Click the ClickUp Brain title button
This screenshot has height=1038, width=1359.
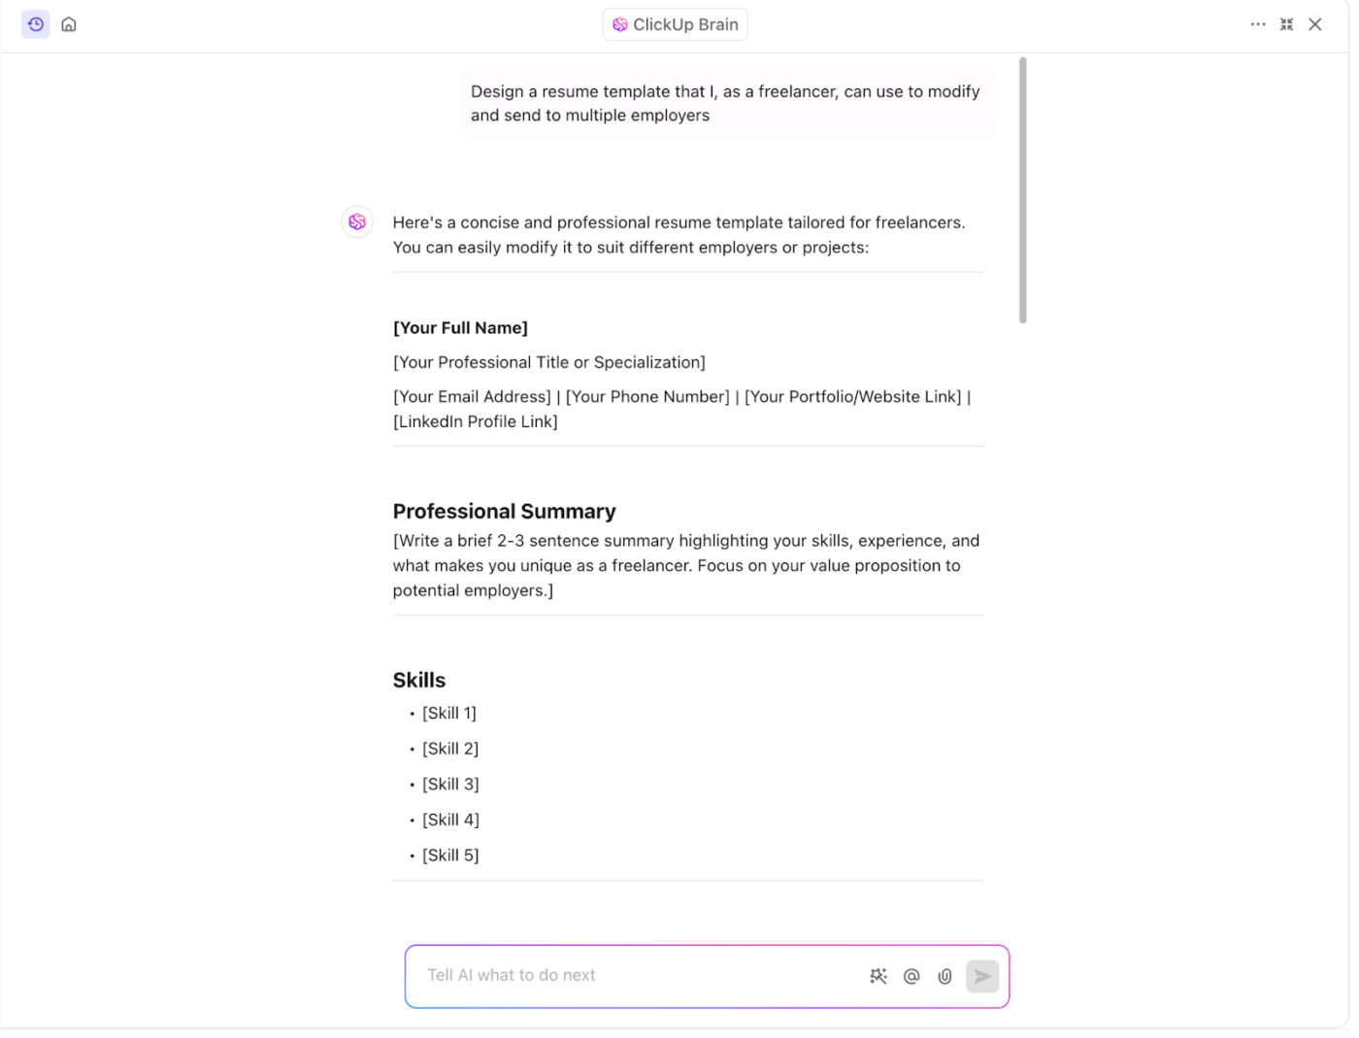tap(676, 24)
